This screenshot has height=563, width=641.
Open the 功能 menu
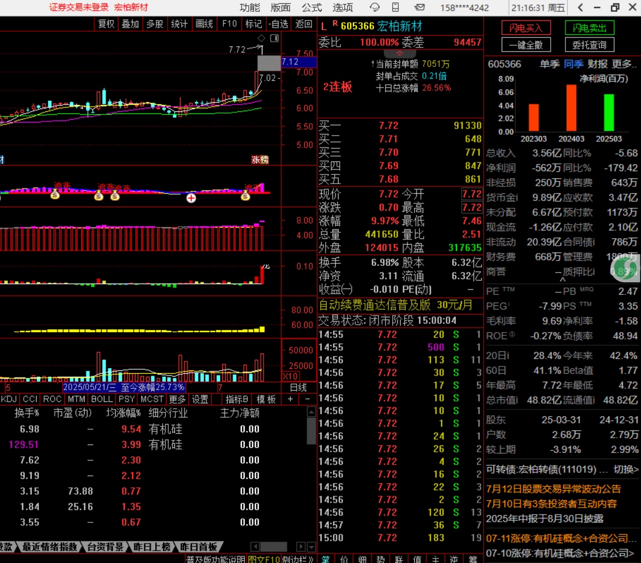coord(250,7)
